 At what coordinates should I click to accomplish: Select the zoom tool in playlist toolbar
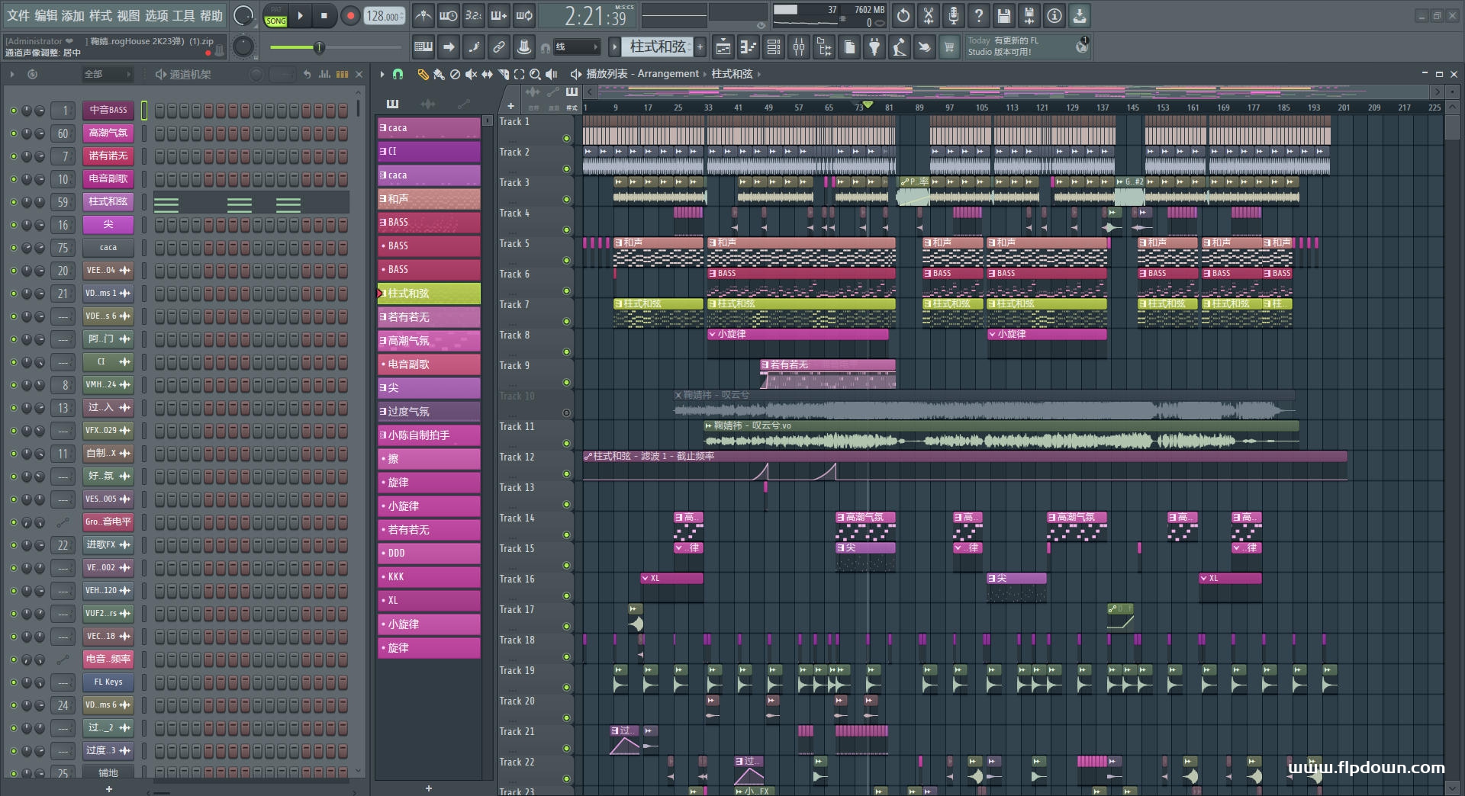[535, 74]
